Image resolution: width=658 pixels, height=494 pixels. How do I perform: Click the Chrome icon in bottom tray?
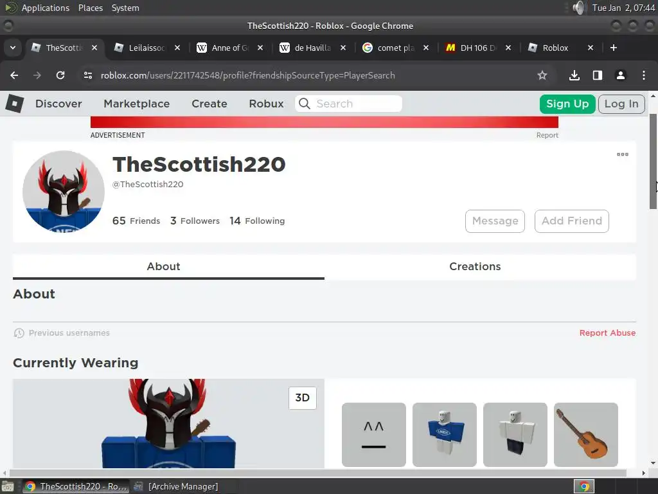pos(584,486)
